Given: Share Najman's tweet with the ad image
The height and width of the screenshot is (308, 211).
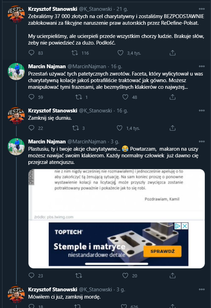Looking at the screenshot, I should pos(172,276).
